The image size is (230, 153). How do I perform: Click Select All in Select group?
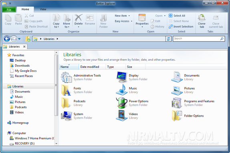click(x=177, y=16)
